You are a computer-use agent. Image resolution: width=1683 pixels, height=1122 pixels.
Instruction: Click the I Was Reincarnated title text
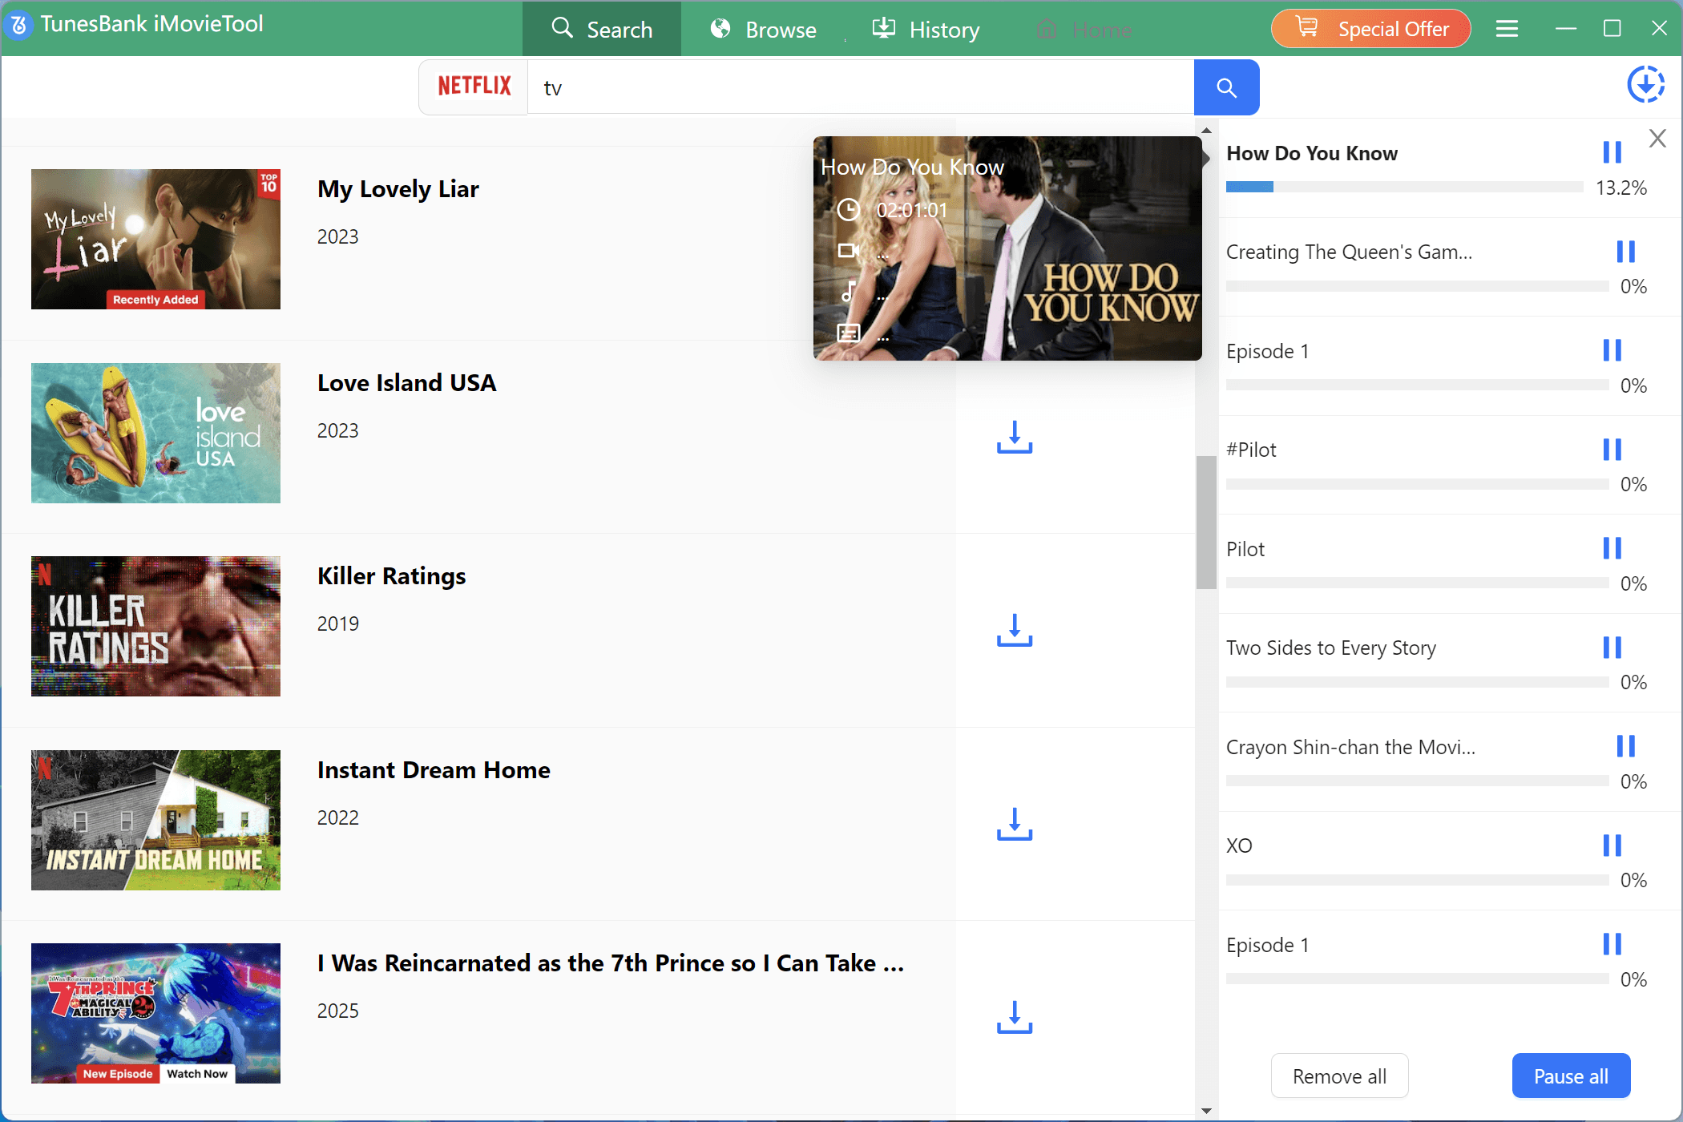[x=611, y=963]
